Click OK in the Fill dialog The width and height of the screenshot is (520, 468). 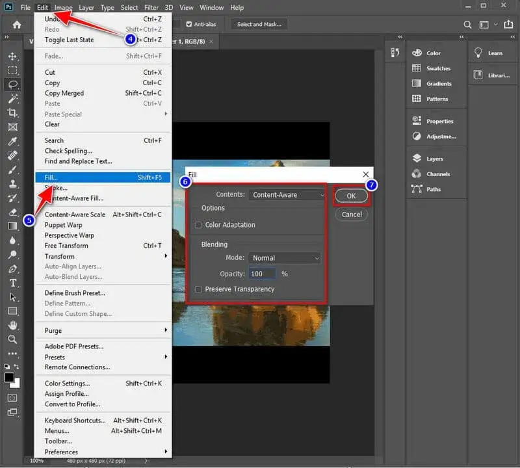(351, 195)
